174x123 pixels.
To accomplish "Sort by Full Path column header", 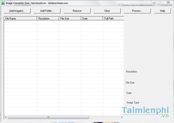I will point(114,18).
